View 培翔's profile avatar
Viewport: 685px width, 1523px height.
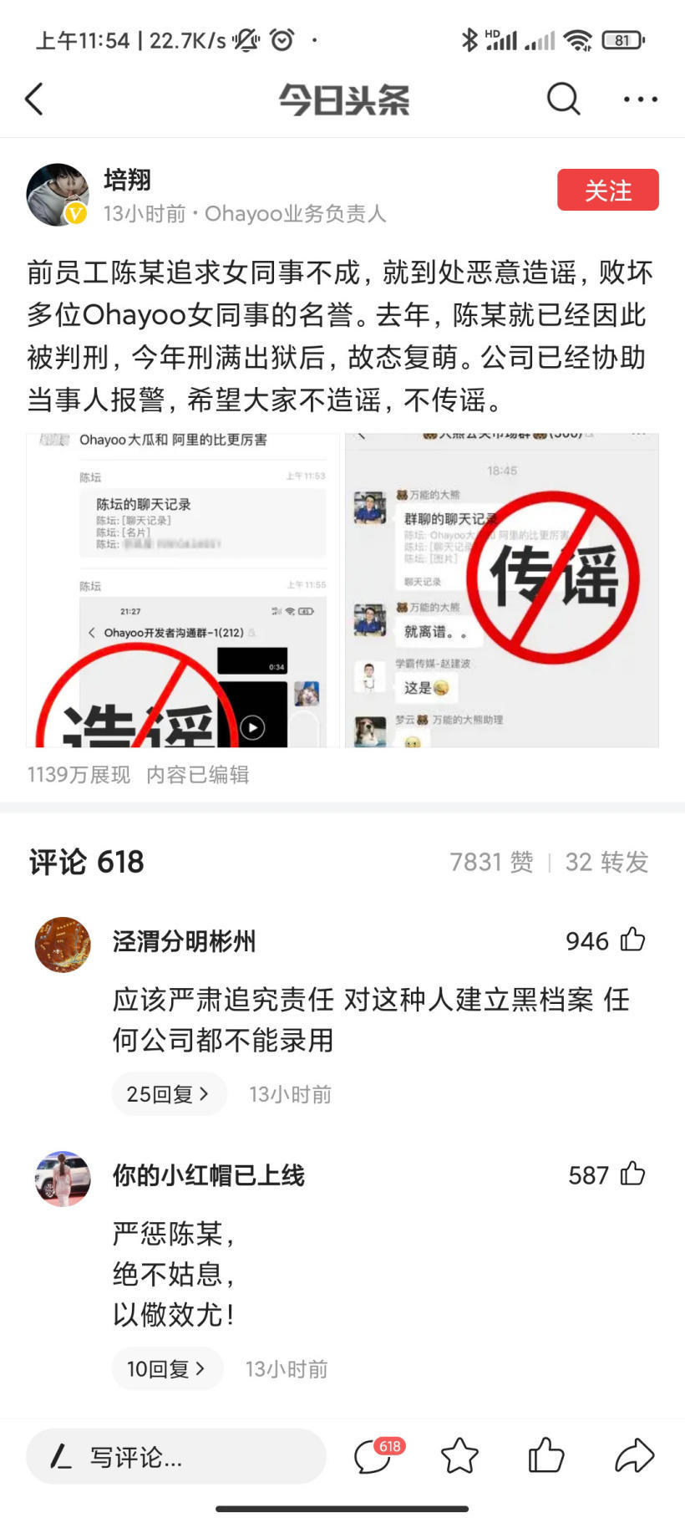[58, 194]
